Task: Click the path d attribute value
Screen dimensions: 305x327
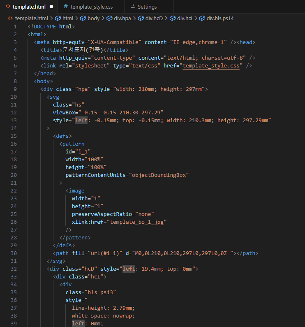Action: pyautogui.click(x=183, y=253)
